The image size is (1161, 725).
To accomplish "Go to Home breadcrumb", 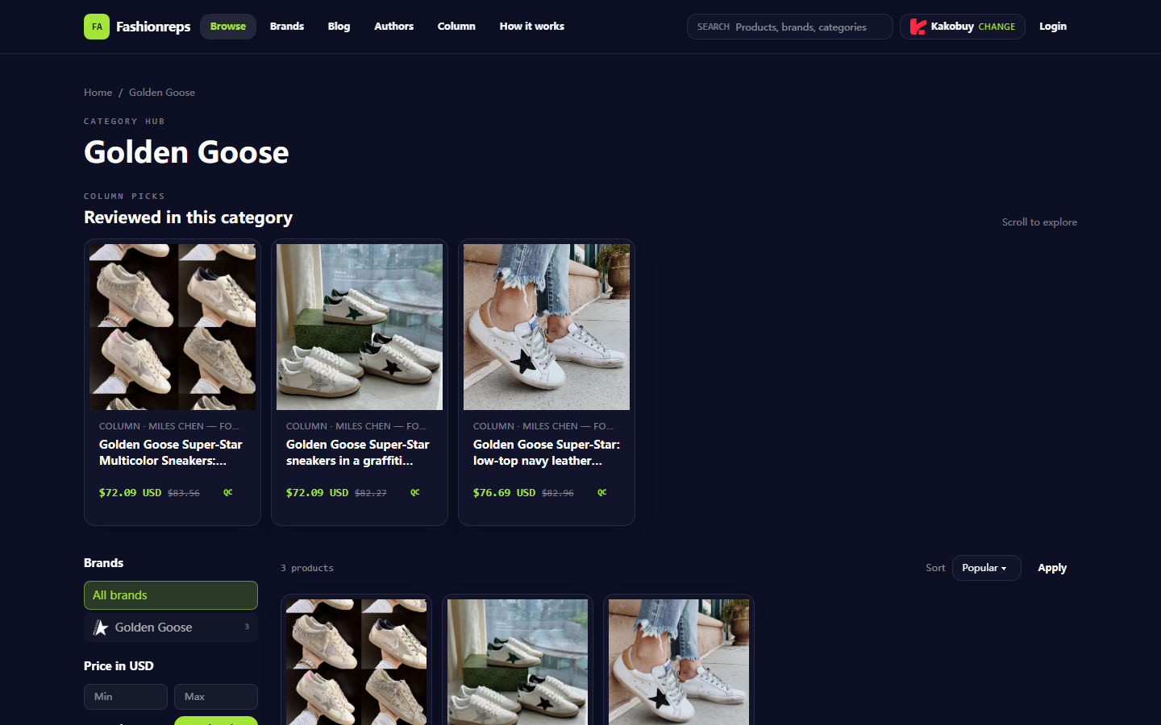I will click(98, 93).
